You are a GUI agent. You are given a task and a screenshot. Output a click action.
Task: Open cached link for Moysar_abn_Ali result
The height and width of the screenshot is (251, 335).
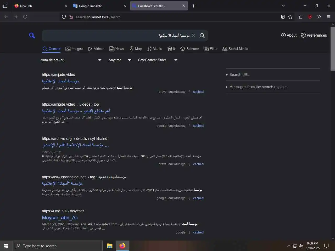coord(198,232)
